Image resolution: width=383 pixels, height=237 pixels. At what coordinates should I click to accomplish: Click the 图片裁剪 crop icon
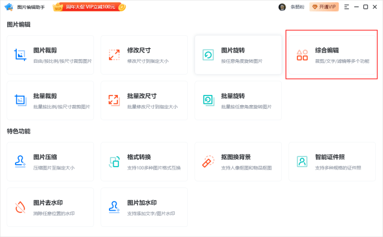(20, 55)
